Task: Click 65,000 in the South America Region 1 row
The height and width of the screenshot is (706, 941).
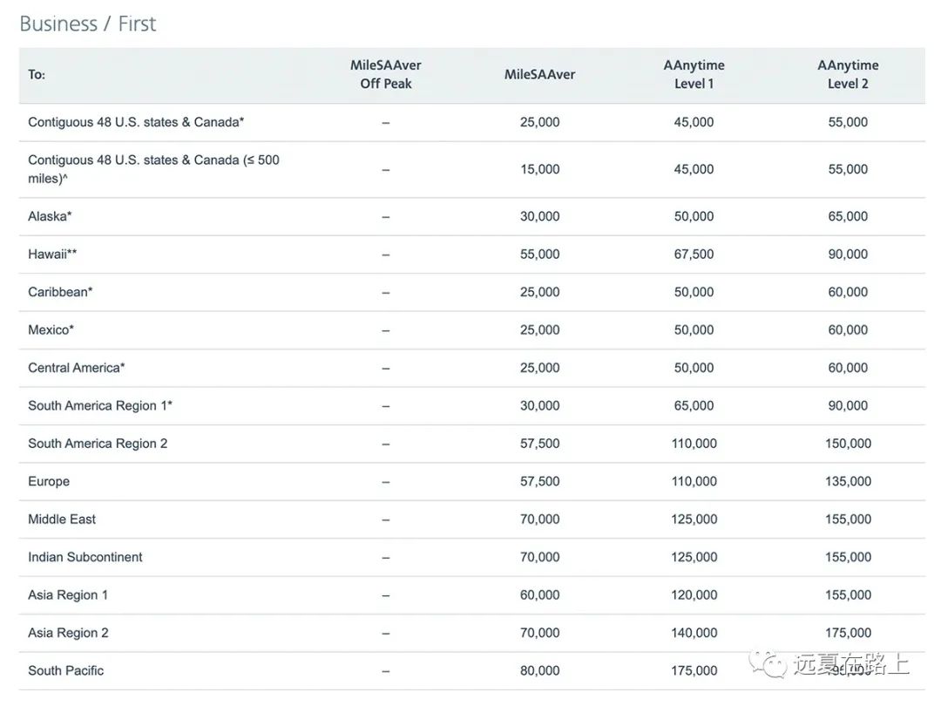Action: pos(694,405)
